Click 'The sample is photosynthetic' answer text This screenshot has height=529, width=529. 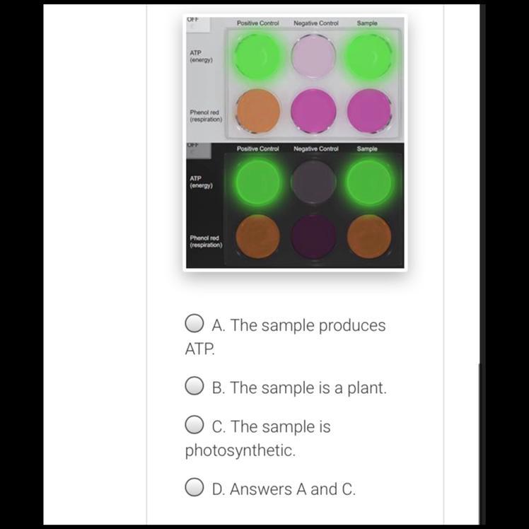[x=257, y=438]
